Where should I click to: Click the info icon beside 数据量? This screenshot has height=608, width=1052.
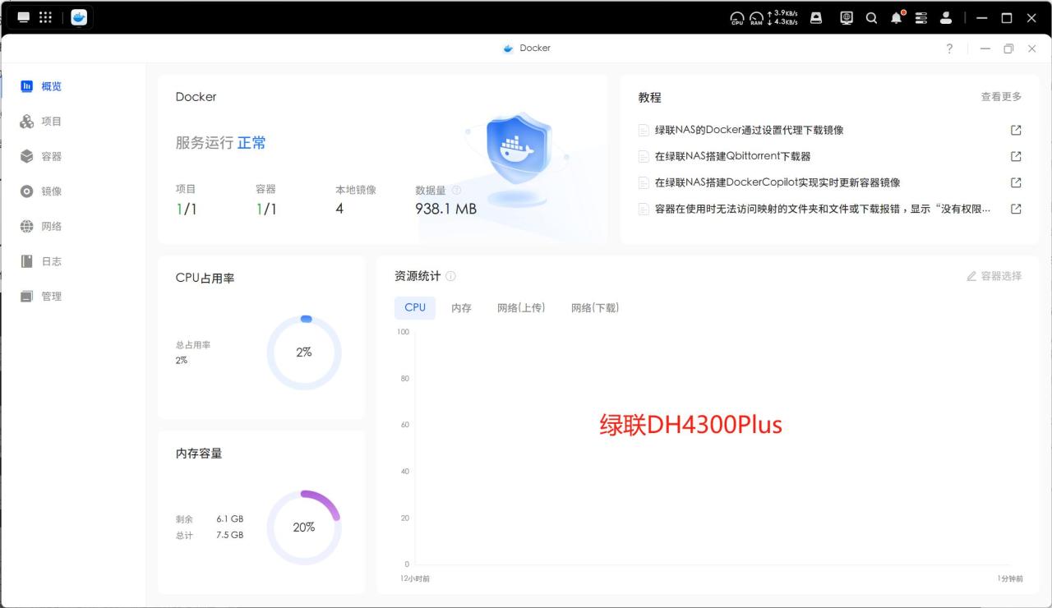(x=456, y=191)
